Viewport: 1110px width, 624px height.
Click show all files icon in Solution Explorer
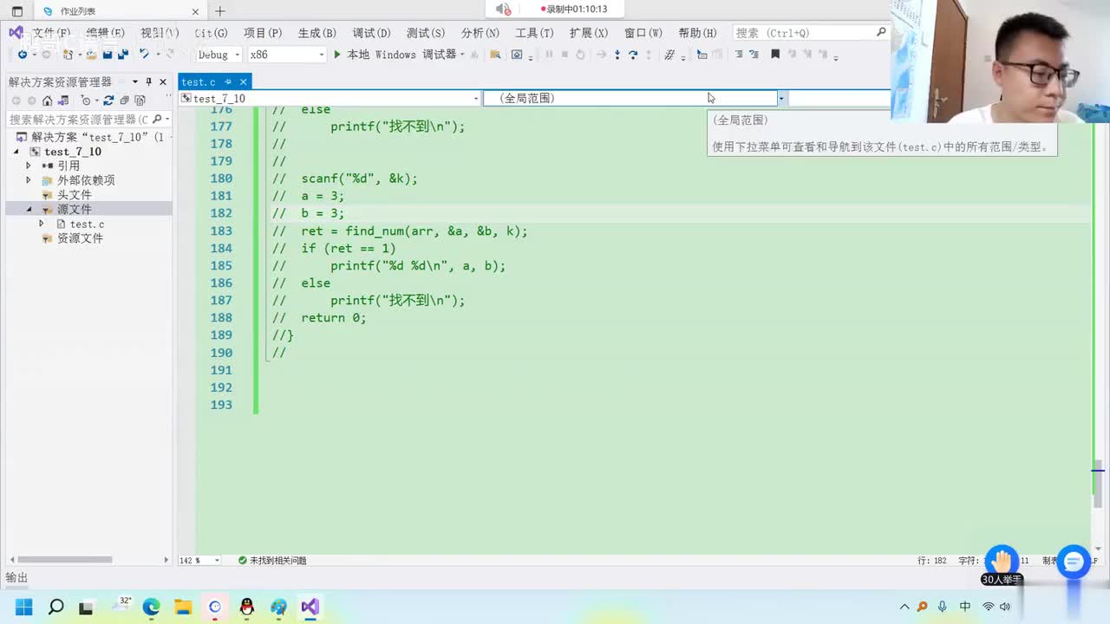(140, 100)
